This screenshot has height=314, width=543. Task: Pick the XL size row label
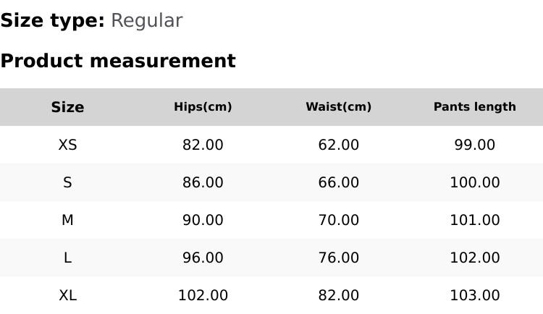click(67, 296)
